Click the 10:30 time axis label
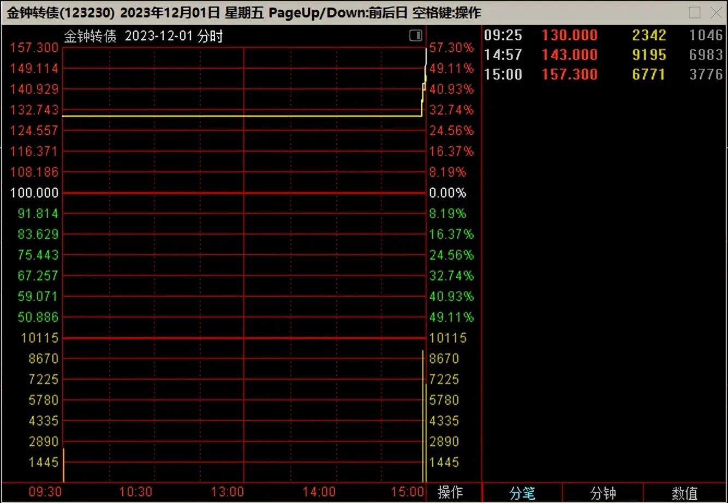 pyautogui.click(x=136, y=492)
